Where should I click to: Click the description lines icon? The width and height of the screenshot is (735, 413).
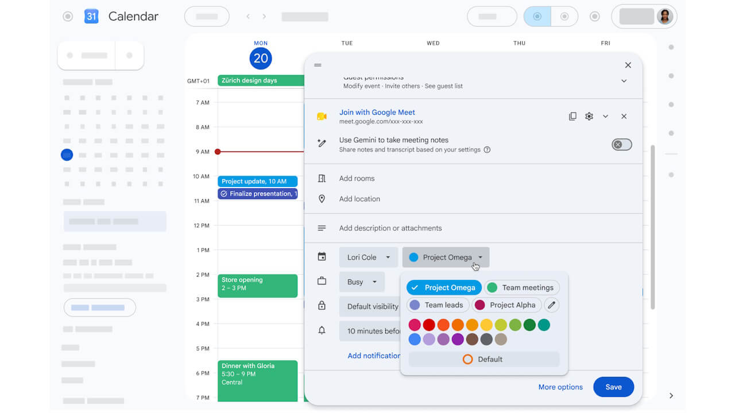(x=322, y=228)
